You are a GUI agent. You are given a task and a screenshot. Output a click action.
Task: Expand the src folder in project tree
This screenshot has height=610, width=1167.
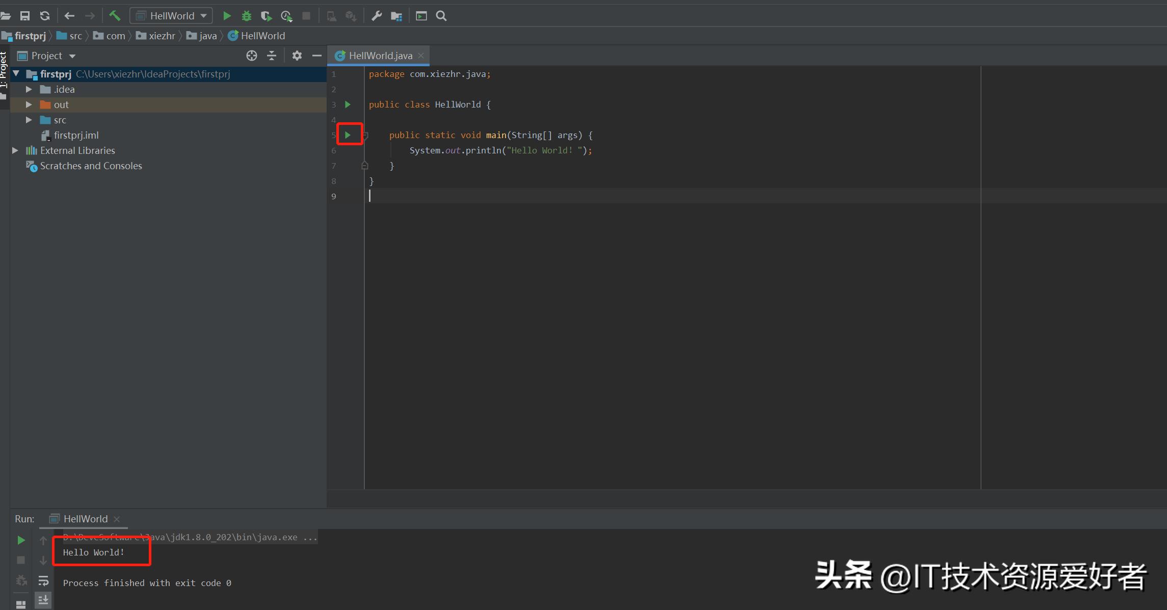pos(29,120)
